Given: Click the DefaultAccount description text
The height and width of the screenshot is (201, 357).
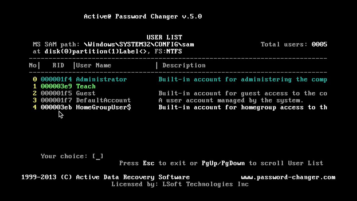Looking at the screenshot, I should (231, 100).
